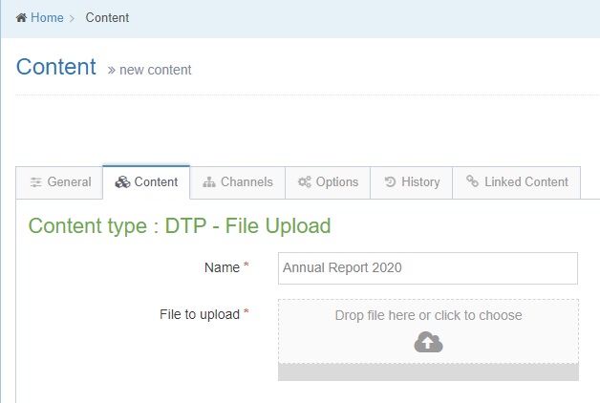Image resolution: width=600 pixels, height=403 pixels.
Task: Click the cubes icon on Content tab
Action: 122,182
